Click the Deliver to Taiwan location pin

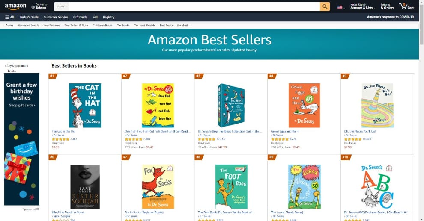33,7
